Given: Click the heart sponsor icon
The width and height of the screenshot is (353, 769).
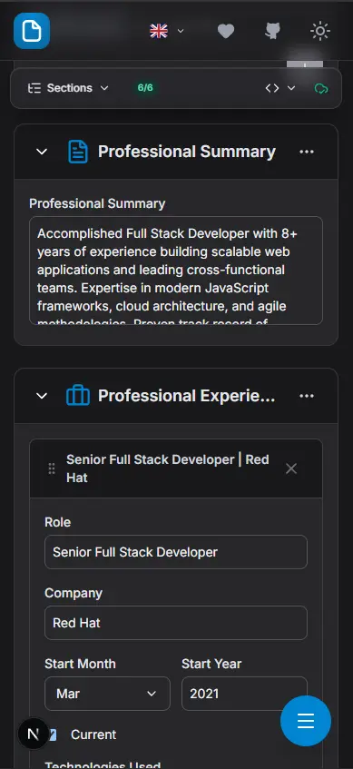Looking at the screenshot, I should click(226, 31).
